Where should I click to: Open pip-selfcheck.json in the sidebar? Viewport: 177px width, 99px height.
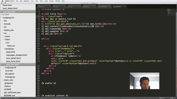(x=12, y=92)
